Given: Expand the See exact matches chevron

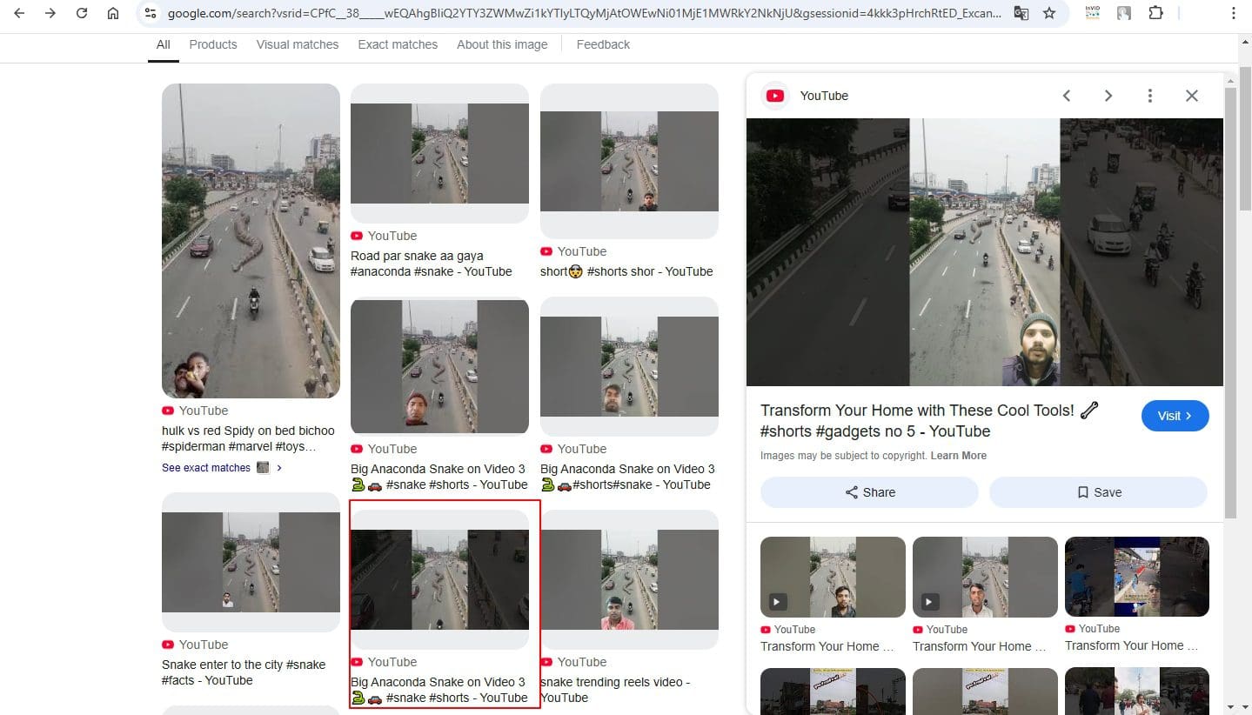Looking at the screenshot, I should click(279, 468).
